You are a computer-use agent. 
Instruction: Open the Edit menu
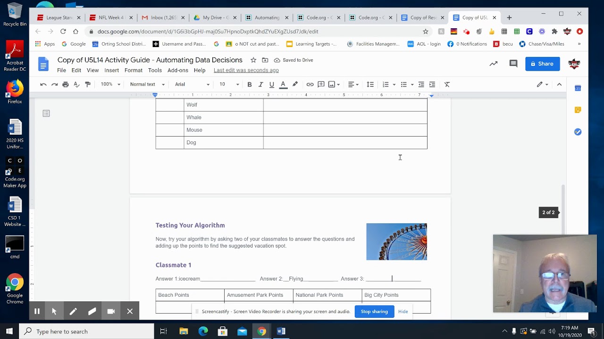[x=76, y=70]
